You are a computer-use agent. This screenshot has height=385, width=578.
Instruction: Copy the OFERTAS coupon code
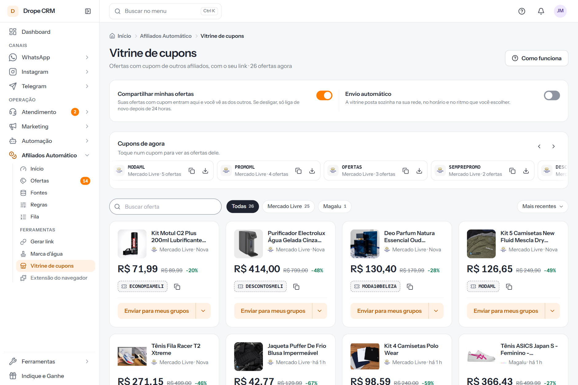click(406, 171)
